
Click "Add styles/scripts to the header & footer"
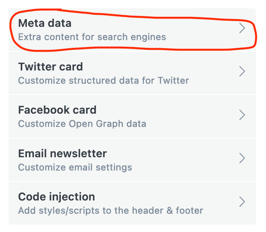(x=111, y=211)
